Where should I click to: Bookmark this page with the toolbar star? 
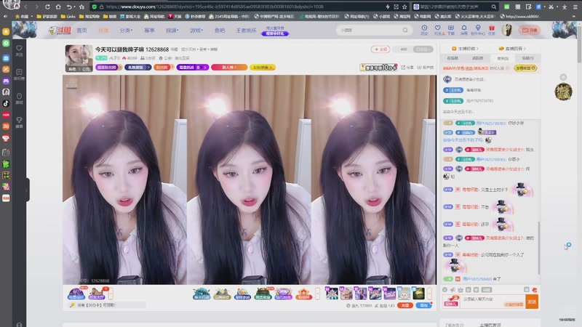click(81, 7)
